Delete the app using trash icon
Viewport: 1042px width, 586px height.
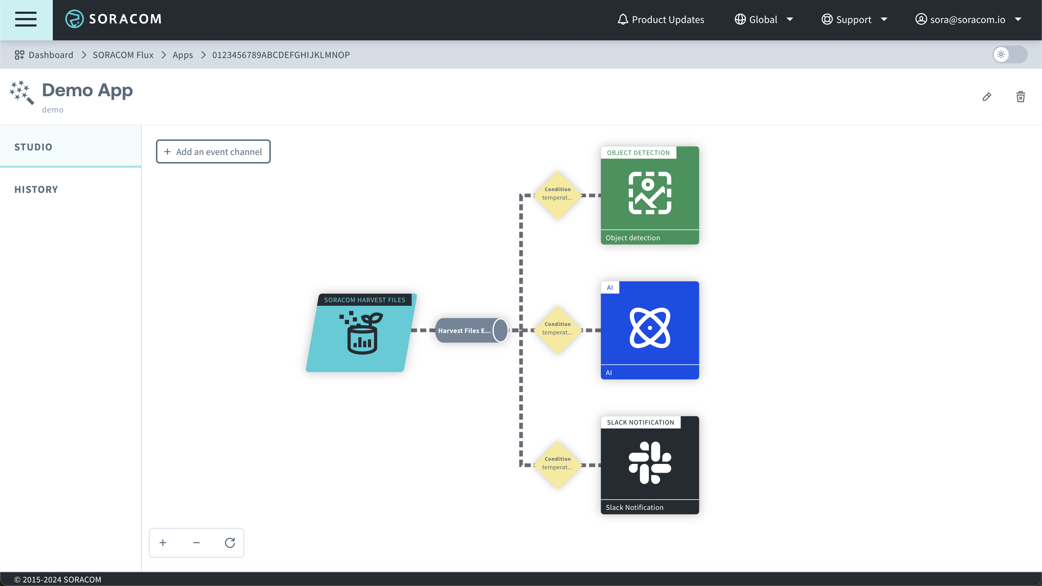click(1021, 97)
